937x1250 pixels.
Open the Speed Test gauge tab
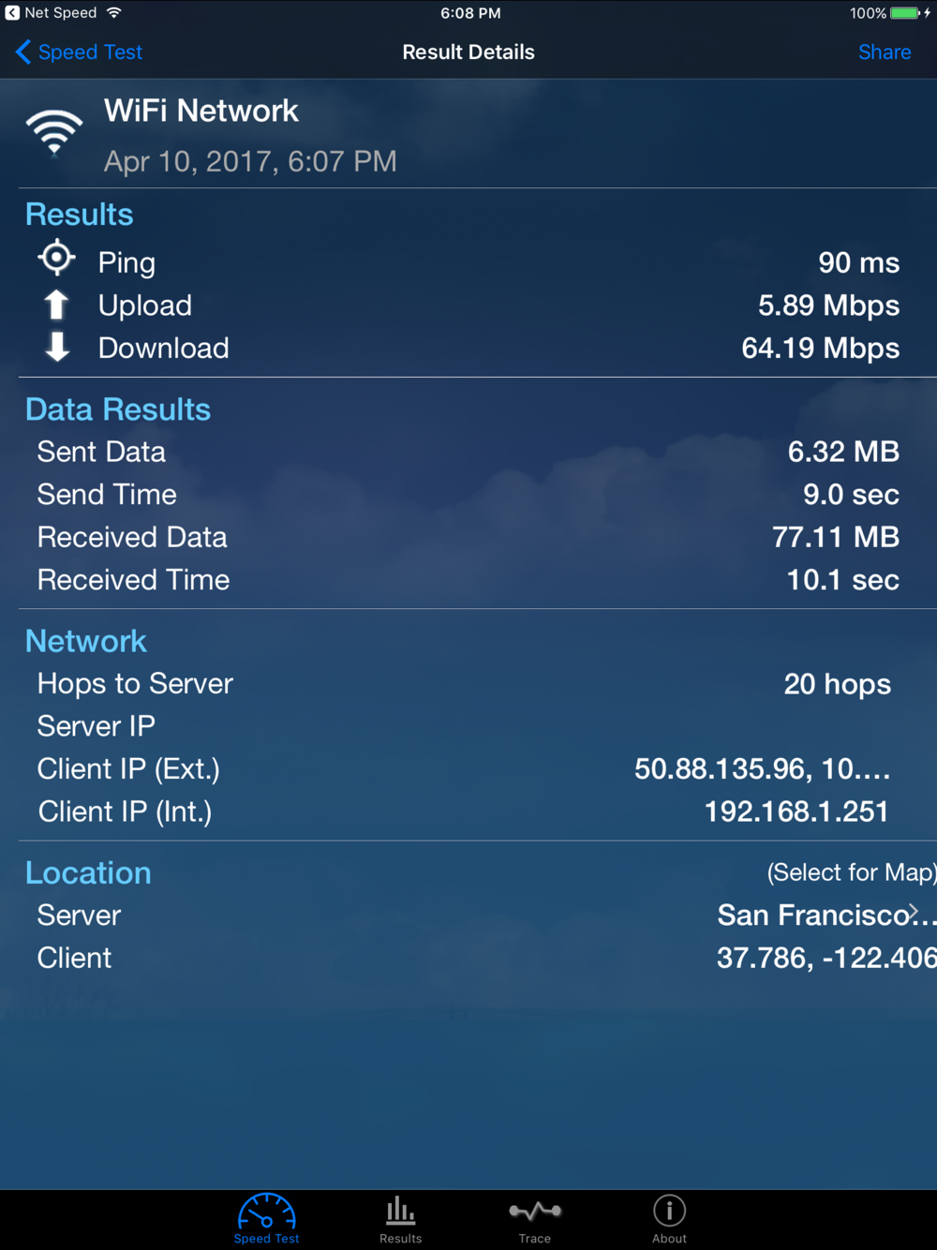[x=266, y=1219]
